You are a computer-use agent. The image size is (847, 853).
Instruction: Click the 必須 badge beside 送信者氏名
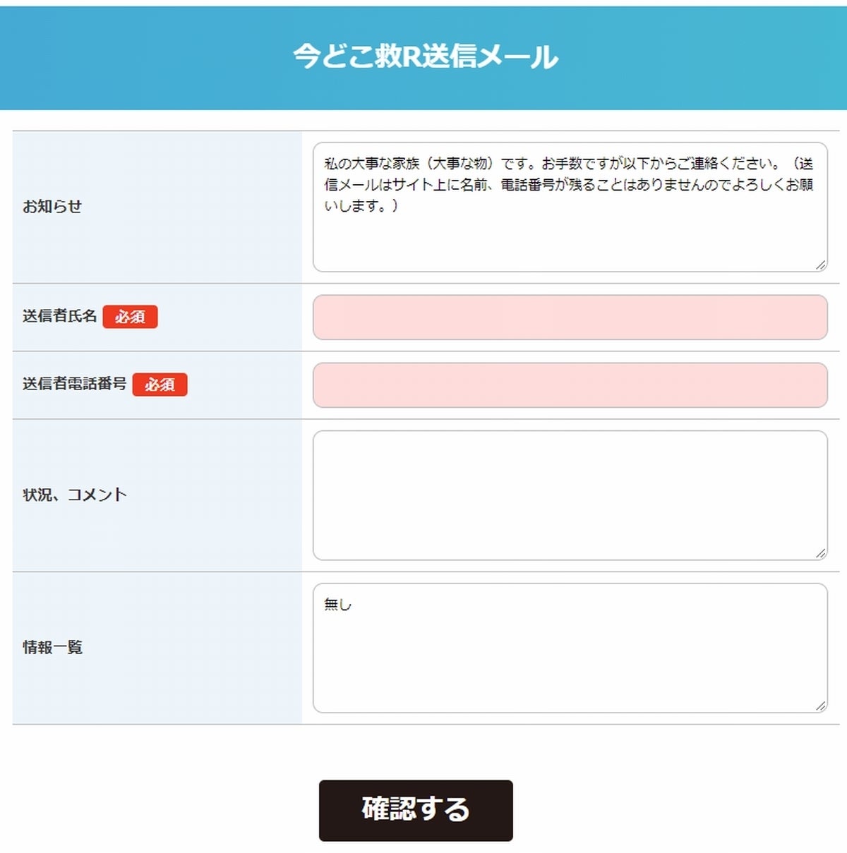tap(130, 317)
